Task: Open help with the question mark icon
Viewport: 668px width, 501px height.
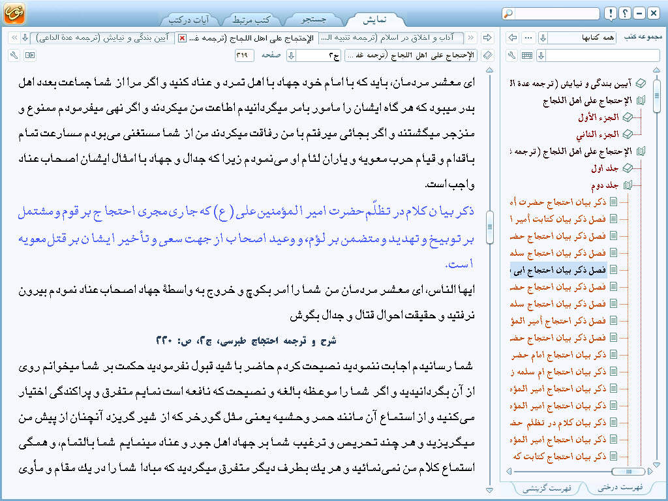Action: click(x=624, y=13)
